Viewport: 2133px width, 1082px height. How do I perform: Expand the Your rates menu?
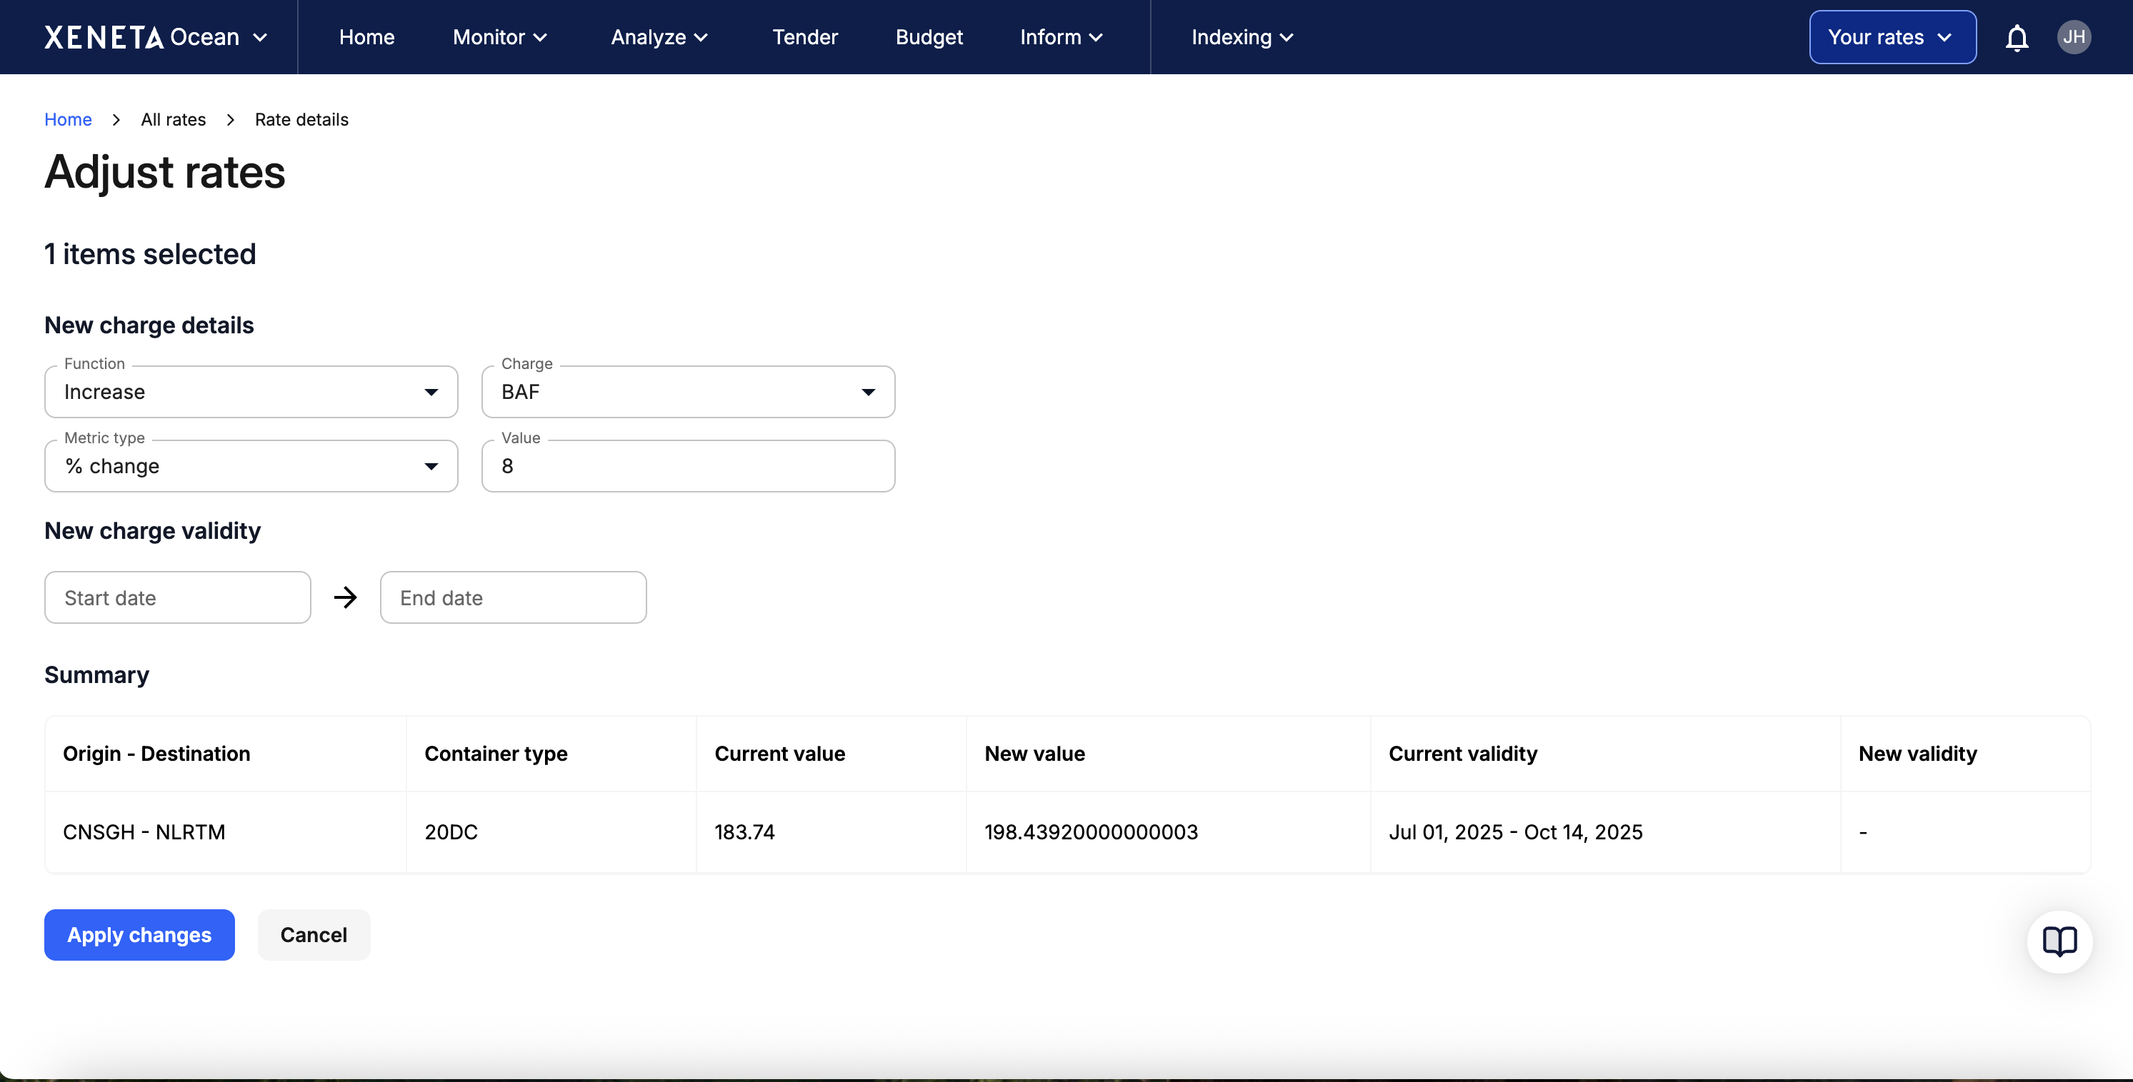click(1892, 37)
